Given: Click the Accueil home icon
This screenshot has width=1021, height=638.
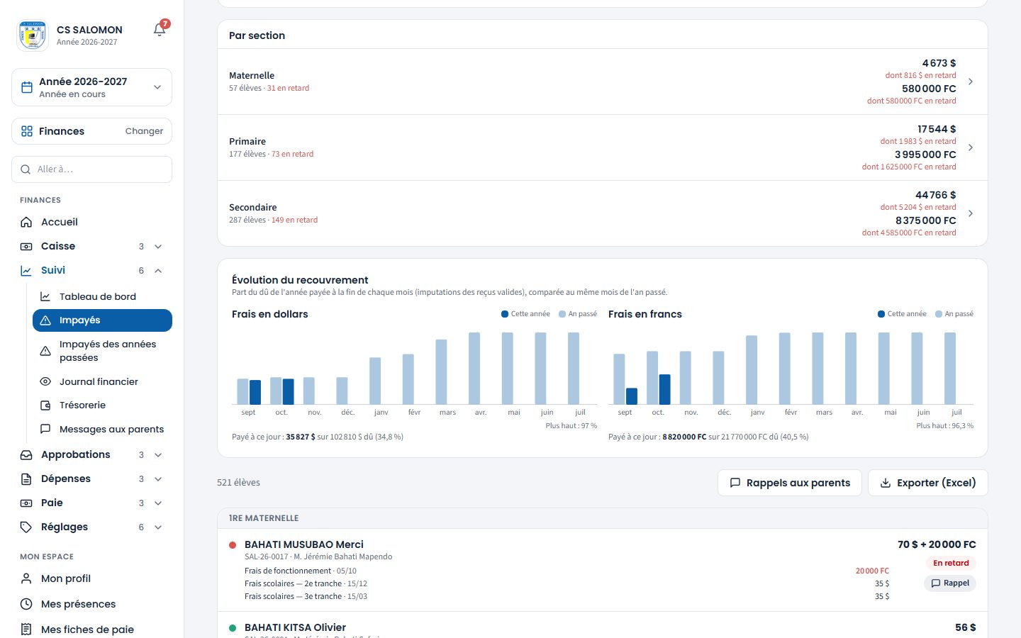Looking at the screenshot, I should [26, 222].
